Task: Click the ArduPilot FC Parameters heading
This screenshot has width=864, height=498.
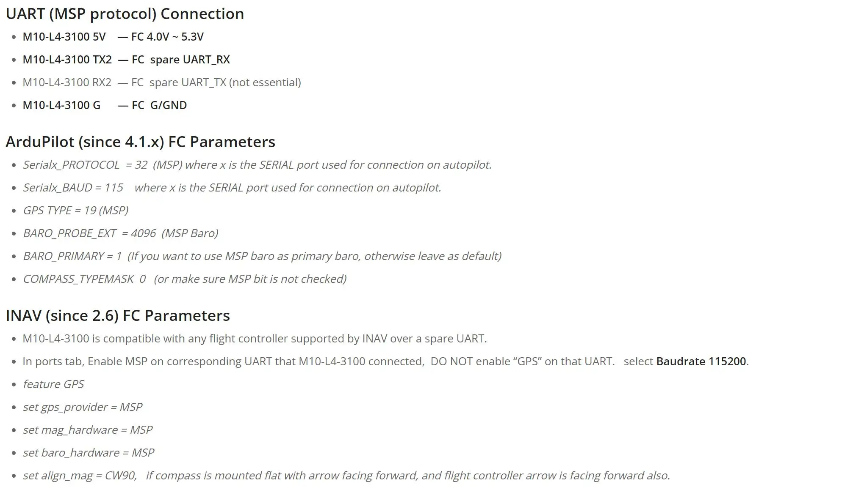Action: point(140,142)
